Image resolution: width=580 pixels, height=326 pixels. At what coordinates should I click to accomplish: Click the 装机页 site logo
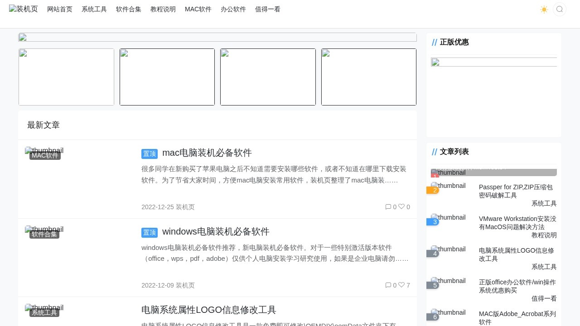[x=24, y=9]
